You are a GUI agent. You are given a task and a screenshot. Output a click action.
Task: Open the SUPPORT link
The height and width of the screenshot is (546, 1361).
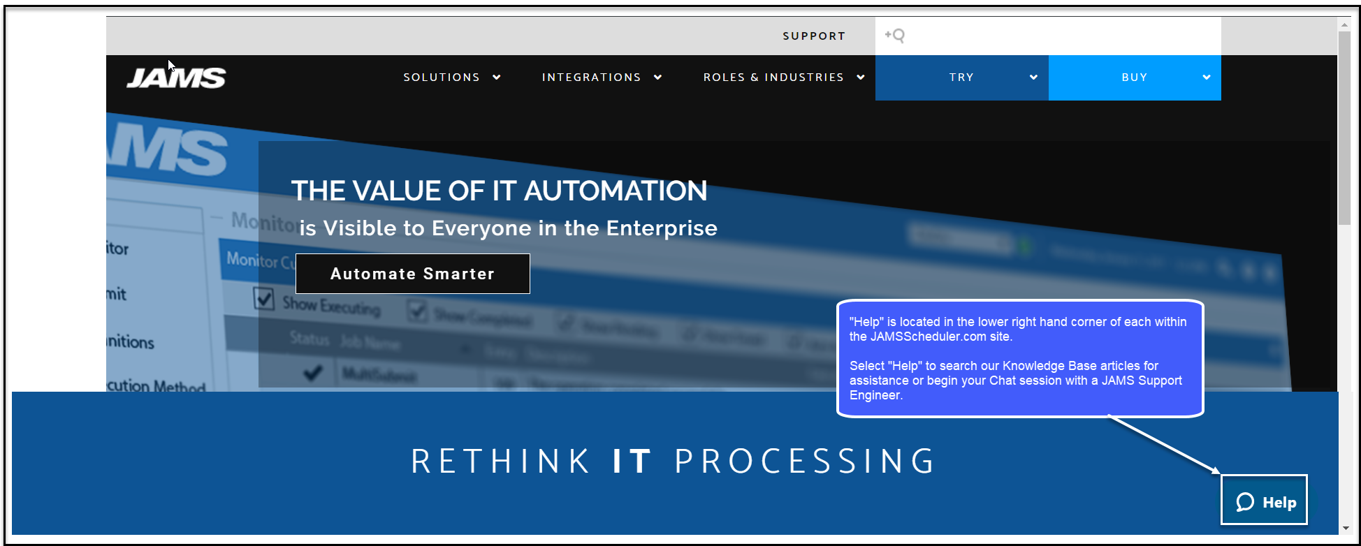(814, 36)
